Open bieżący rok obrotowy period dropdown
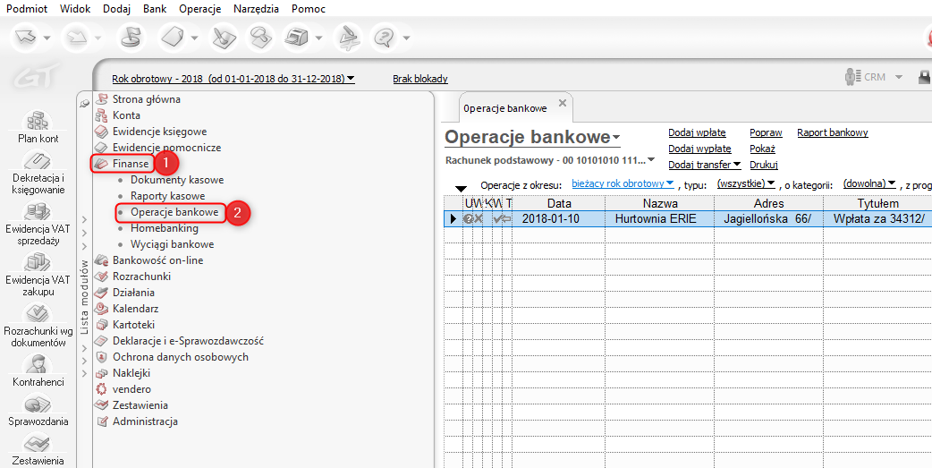Image resolution: width=932 pixels, height=468 pixels. point(623,183)
